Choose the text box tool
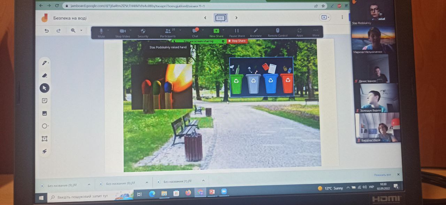The image size is (446, 205). (x=45, y=139)
